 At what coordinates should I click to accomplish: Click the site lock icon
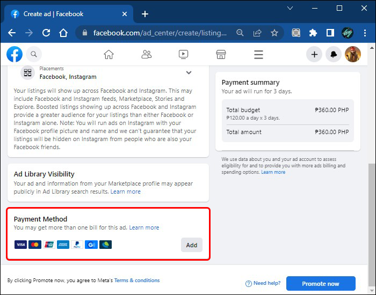(x=85, y=33)
